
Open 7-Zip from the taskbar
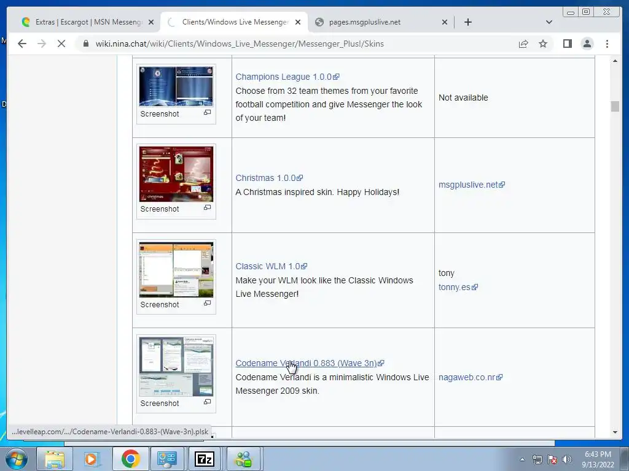pyautogui.click(x=204, y=459)
